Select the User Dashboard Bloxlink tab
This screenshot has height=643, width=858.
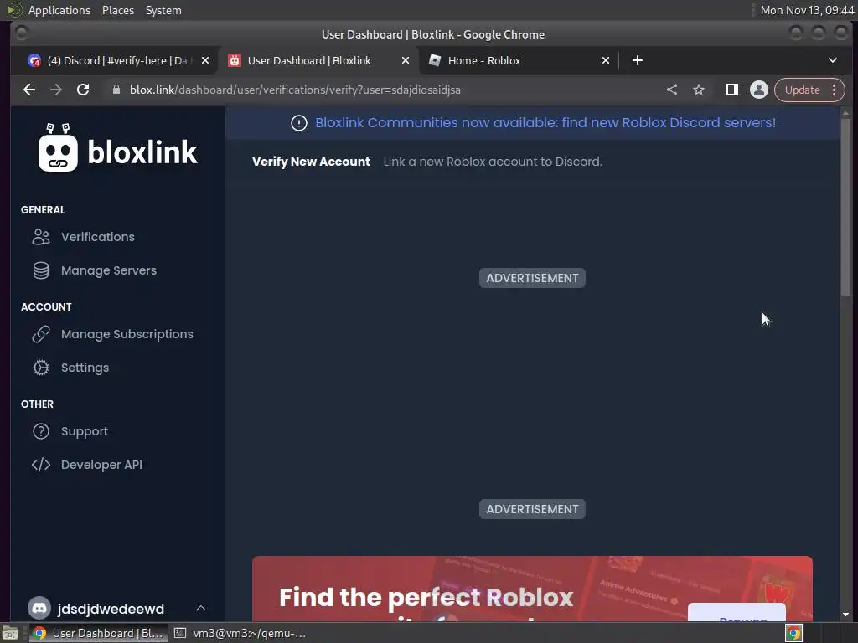point(318,60)
